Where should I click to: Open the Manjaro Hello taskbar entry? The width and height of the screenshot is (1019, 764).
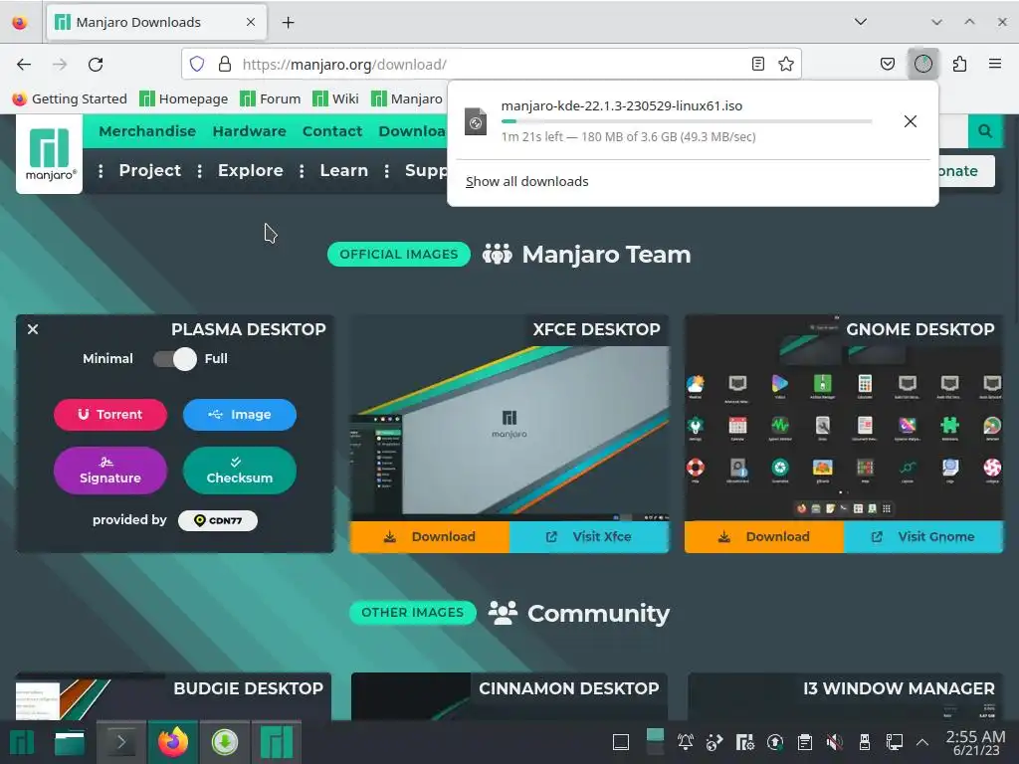tap(277, 742)
